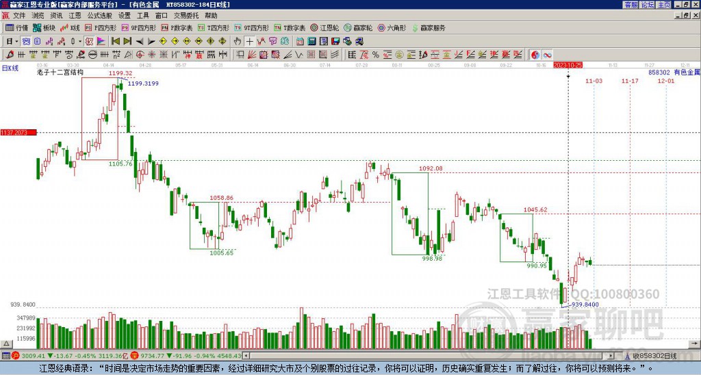This screenshot has height=375, width=701.
Task: Click the 客服 button in title bar
Action: point(630,5)
